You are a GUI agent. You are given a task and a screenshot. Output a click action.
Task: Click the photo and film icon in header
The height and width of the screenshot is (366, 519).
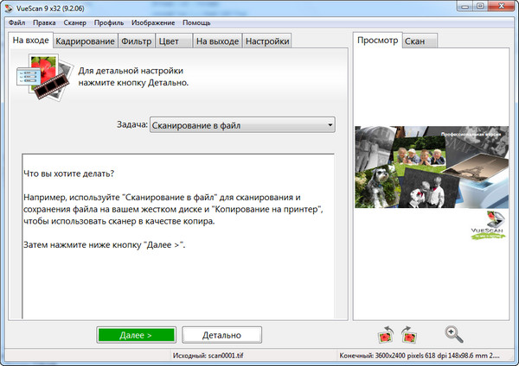tap(42, 76)
